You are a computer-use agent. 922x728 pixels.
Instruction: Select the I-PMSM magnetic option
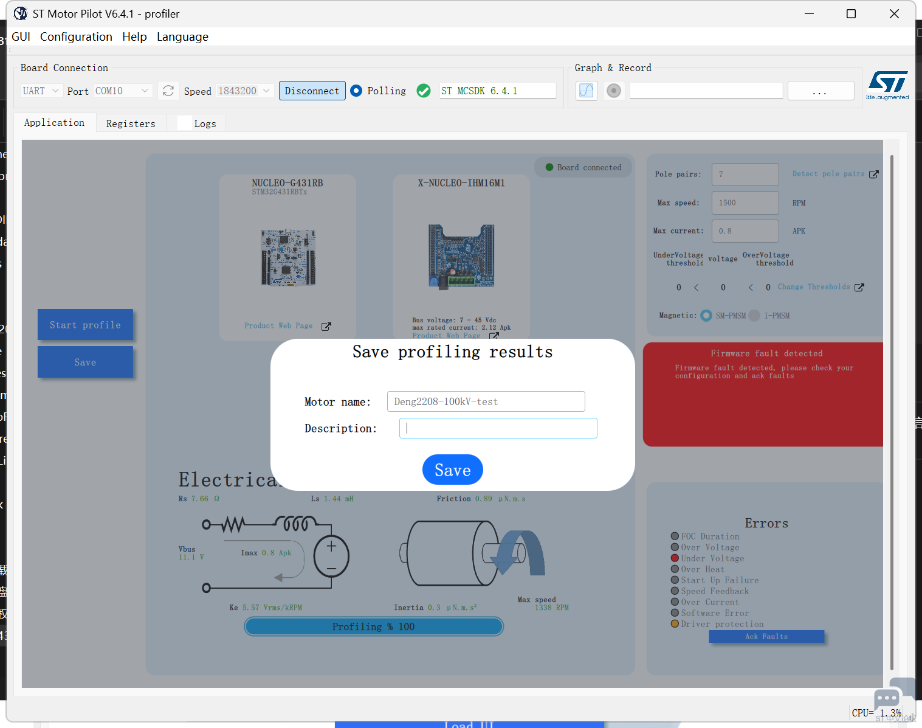[754, 316]
